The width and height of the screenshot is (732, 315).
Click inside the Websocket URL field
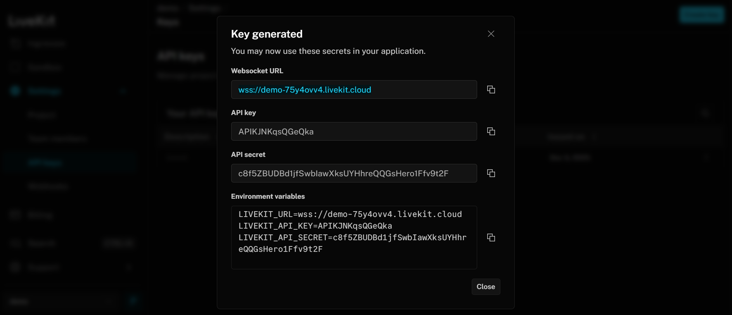click(354, 90)
